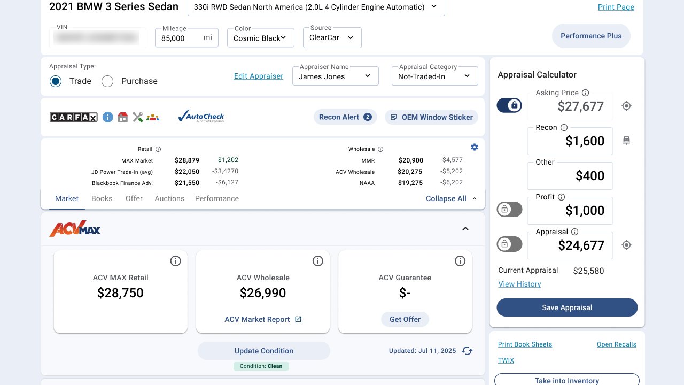Click the wrench and screwdriver service icon
684x385 pixels.
tap(138, 117)
